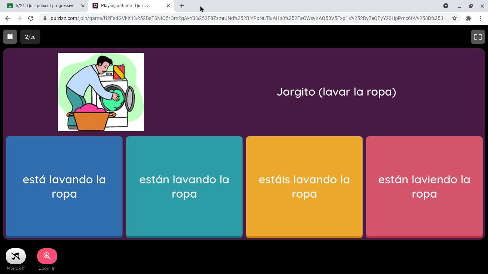The width and height of the screenshot is (488, 274).
Task: Choose answer 'estáis lavando la ropa'
Action: [x=304, y=187]
